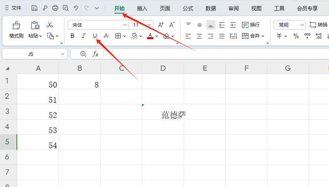
Task: Click the Justify alignment icon
Action: click(x=222, y=36)
